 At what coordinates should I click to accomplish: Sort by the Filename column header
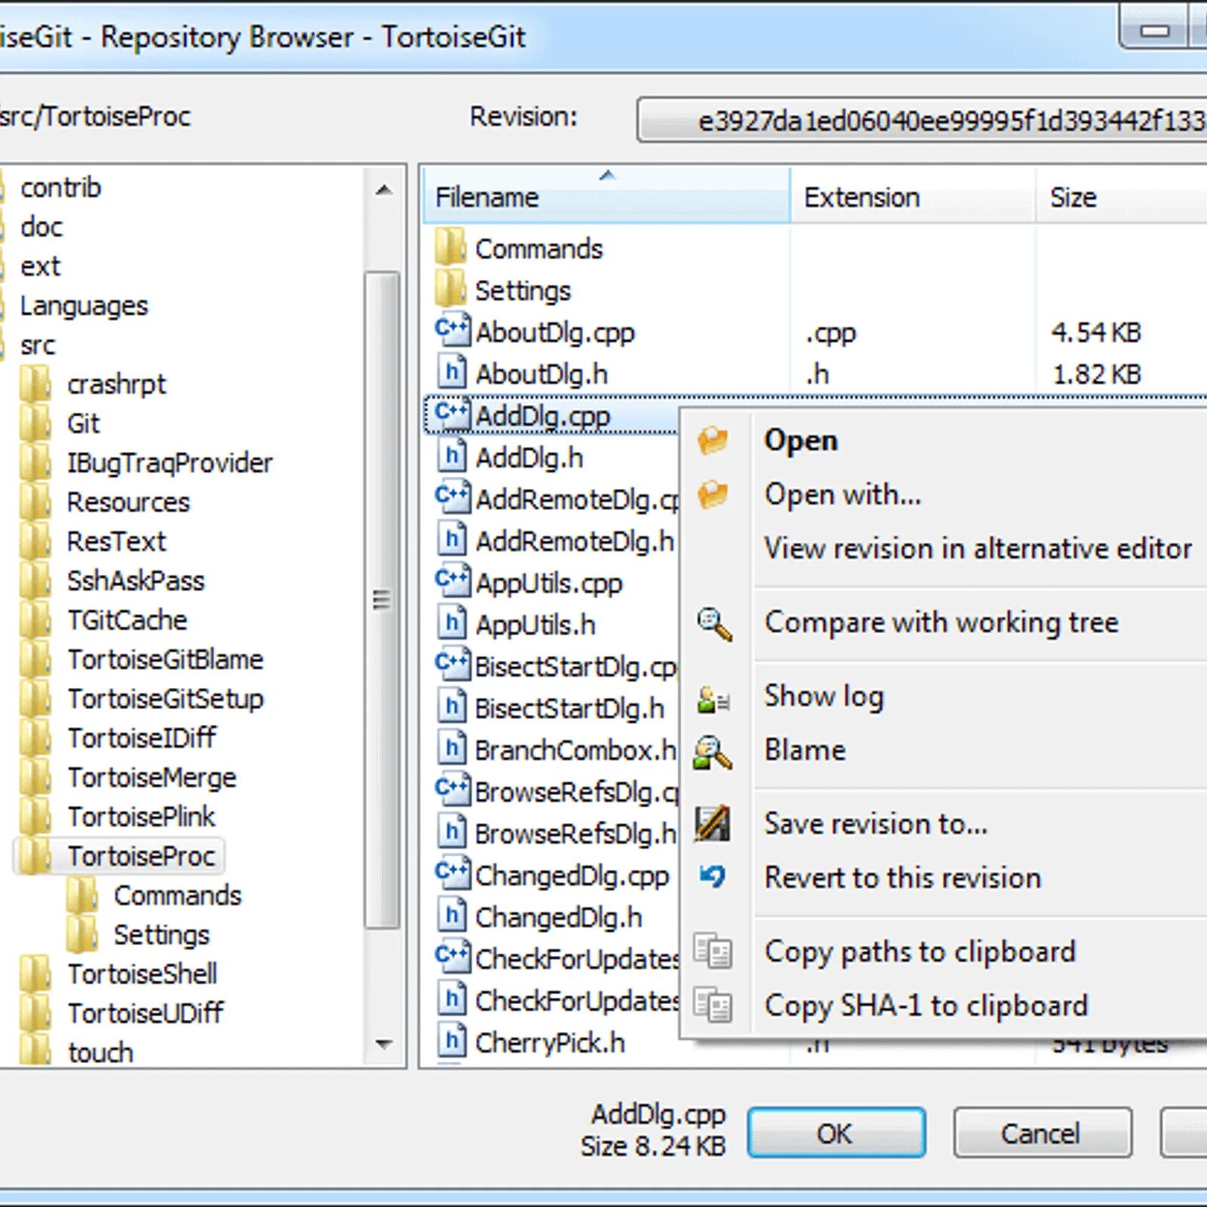[607, 197]
